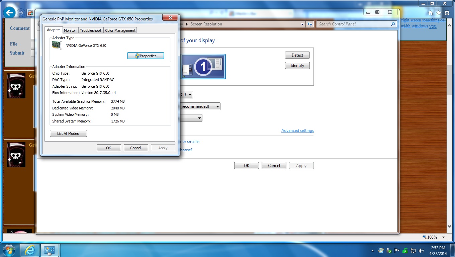
Task: Show hidden tray icons arrow
Action: click(373, 251)
